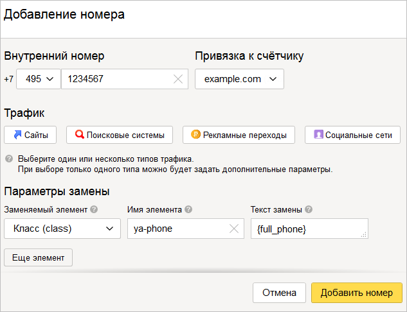Click help icon beside Текст замены
Image resolution: width=407 pixels, height=312 pixels.
pyautogui.click(x=309, y=209)
